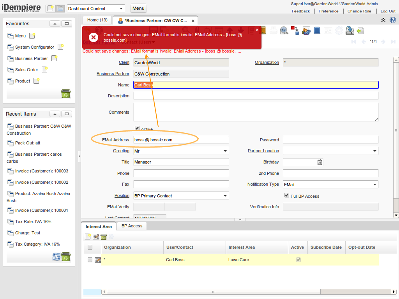Click the EMail Address input field

coord(181,140)
